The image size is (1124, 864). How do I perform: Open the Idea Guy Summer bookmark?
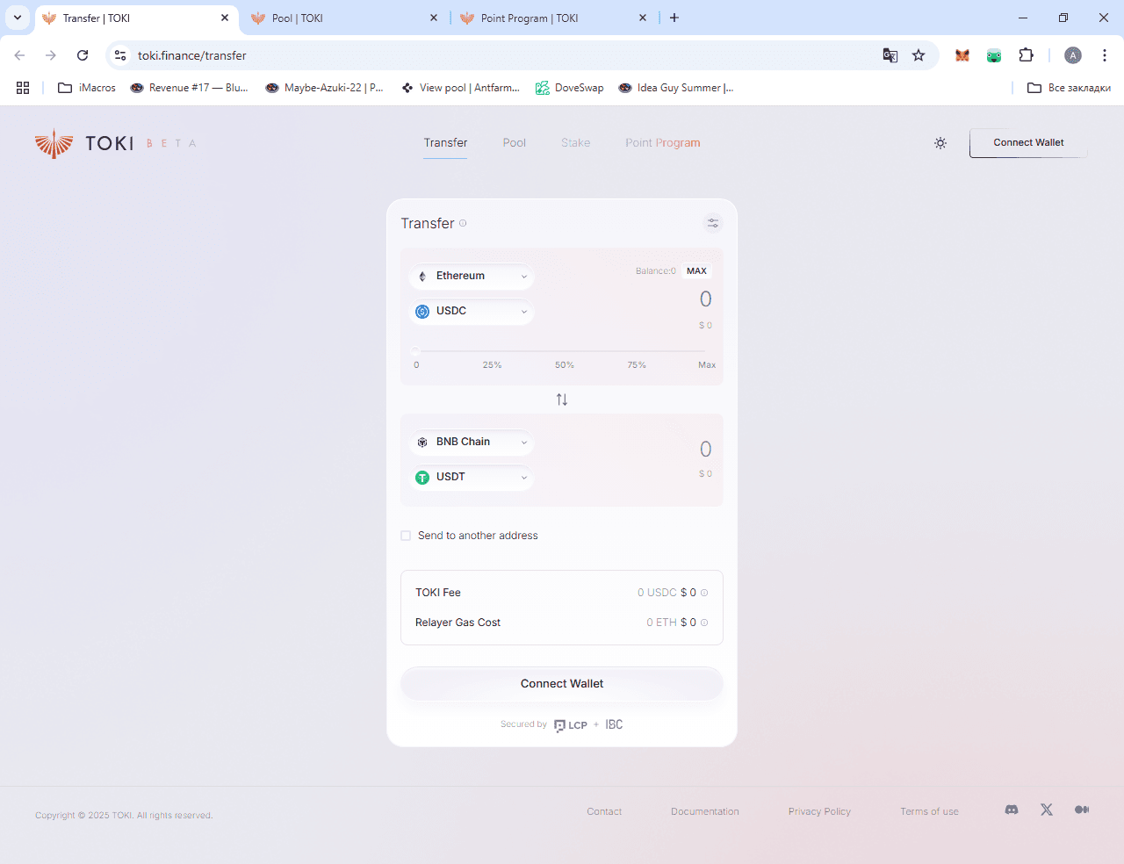click(x=676, y=88)
